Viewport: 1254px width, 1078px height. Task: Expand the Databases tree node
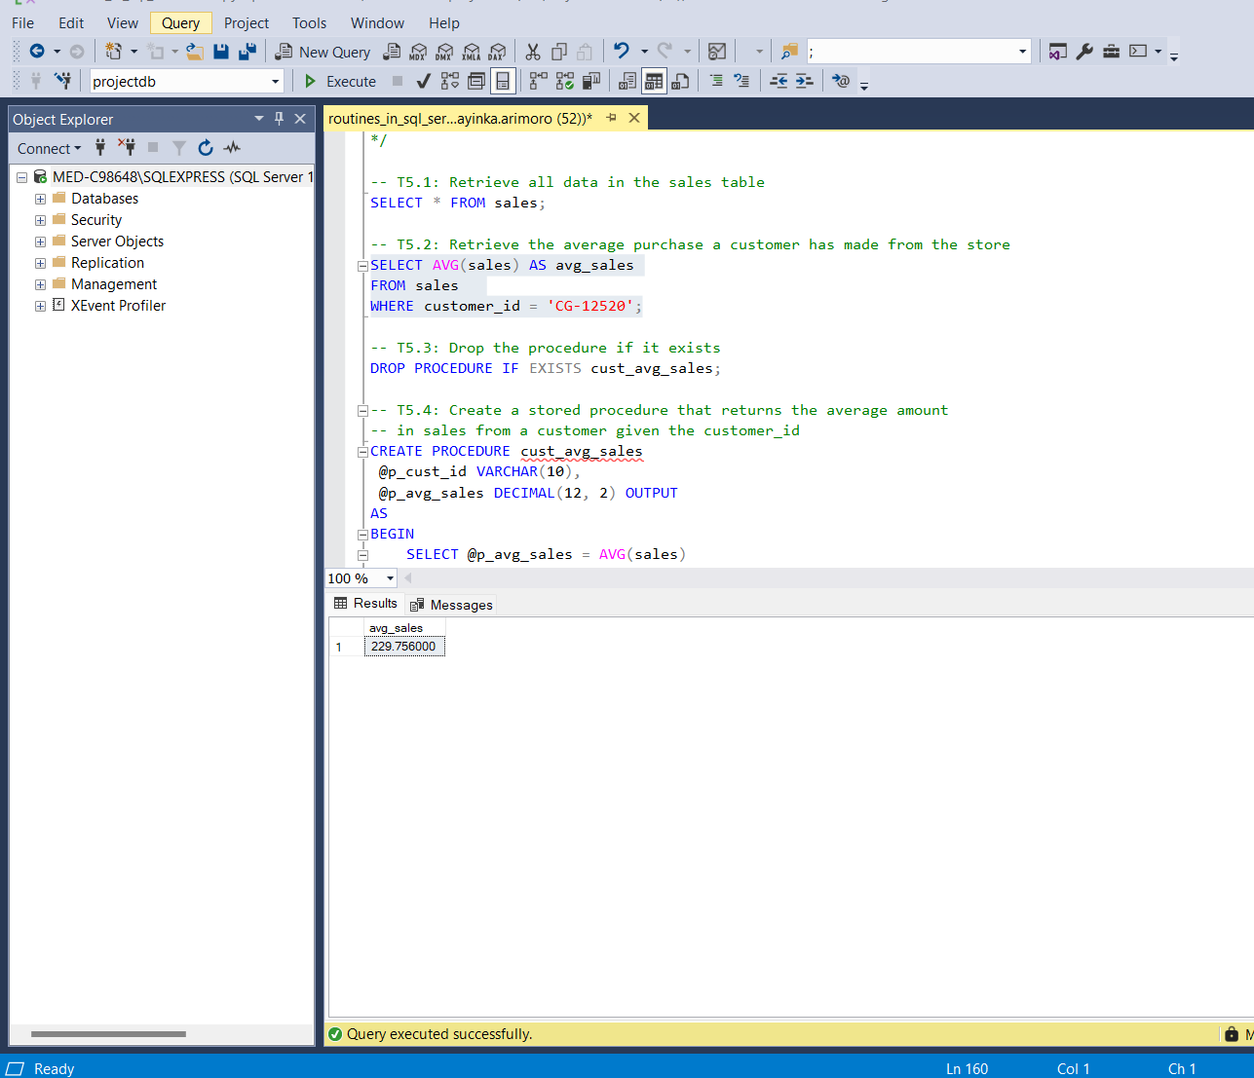pos(40,199)
